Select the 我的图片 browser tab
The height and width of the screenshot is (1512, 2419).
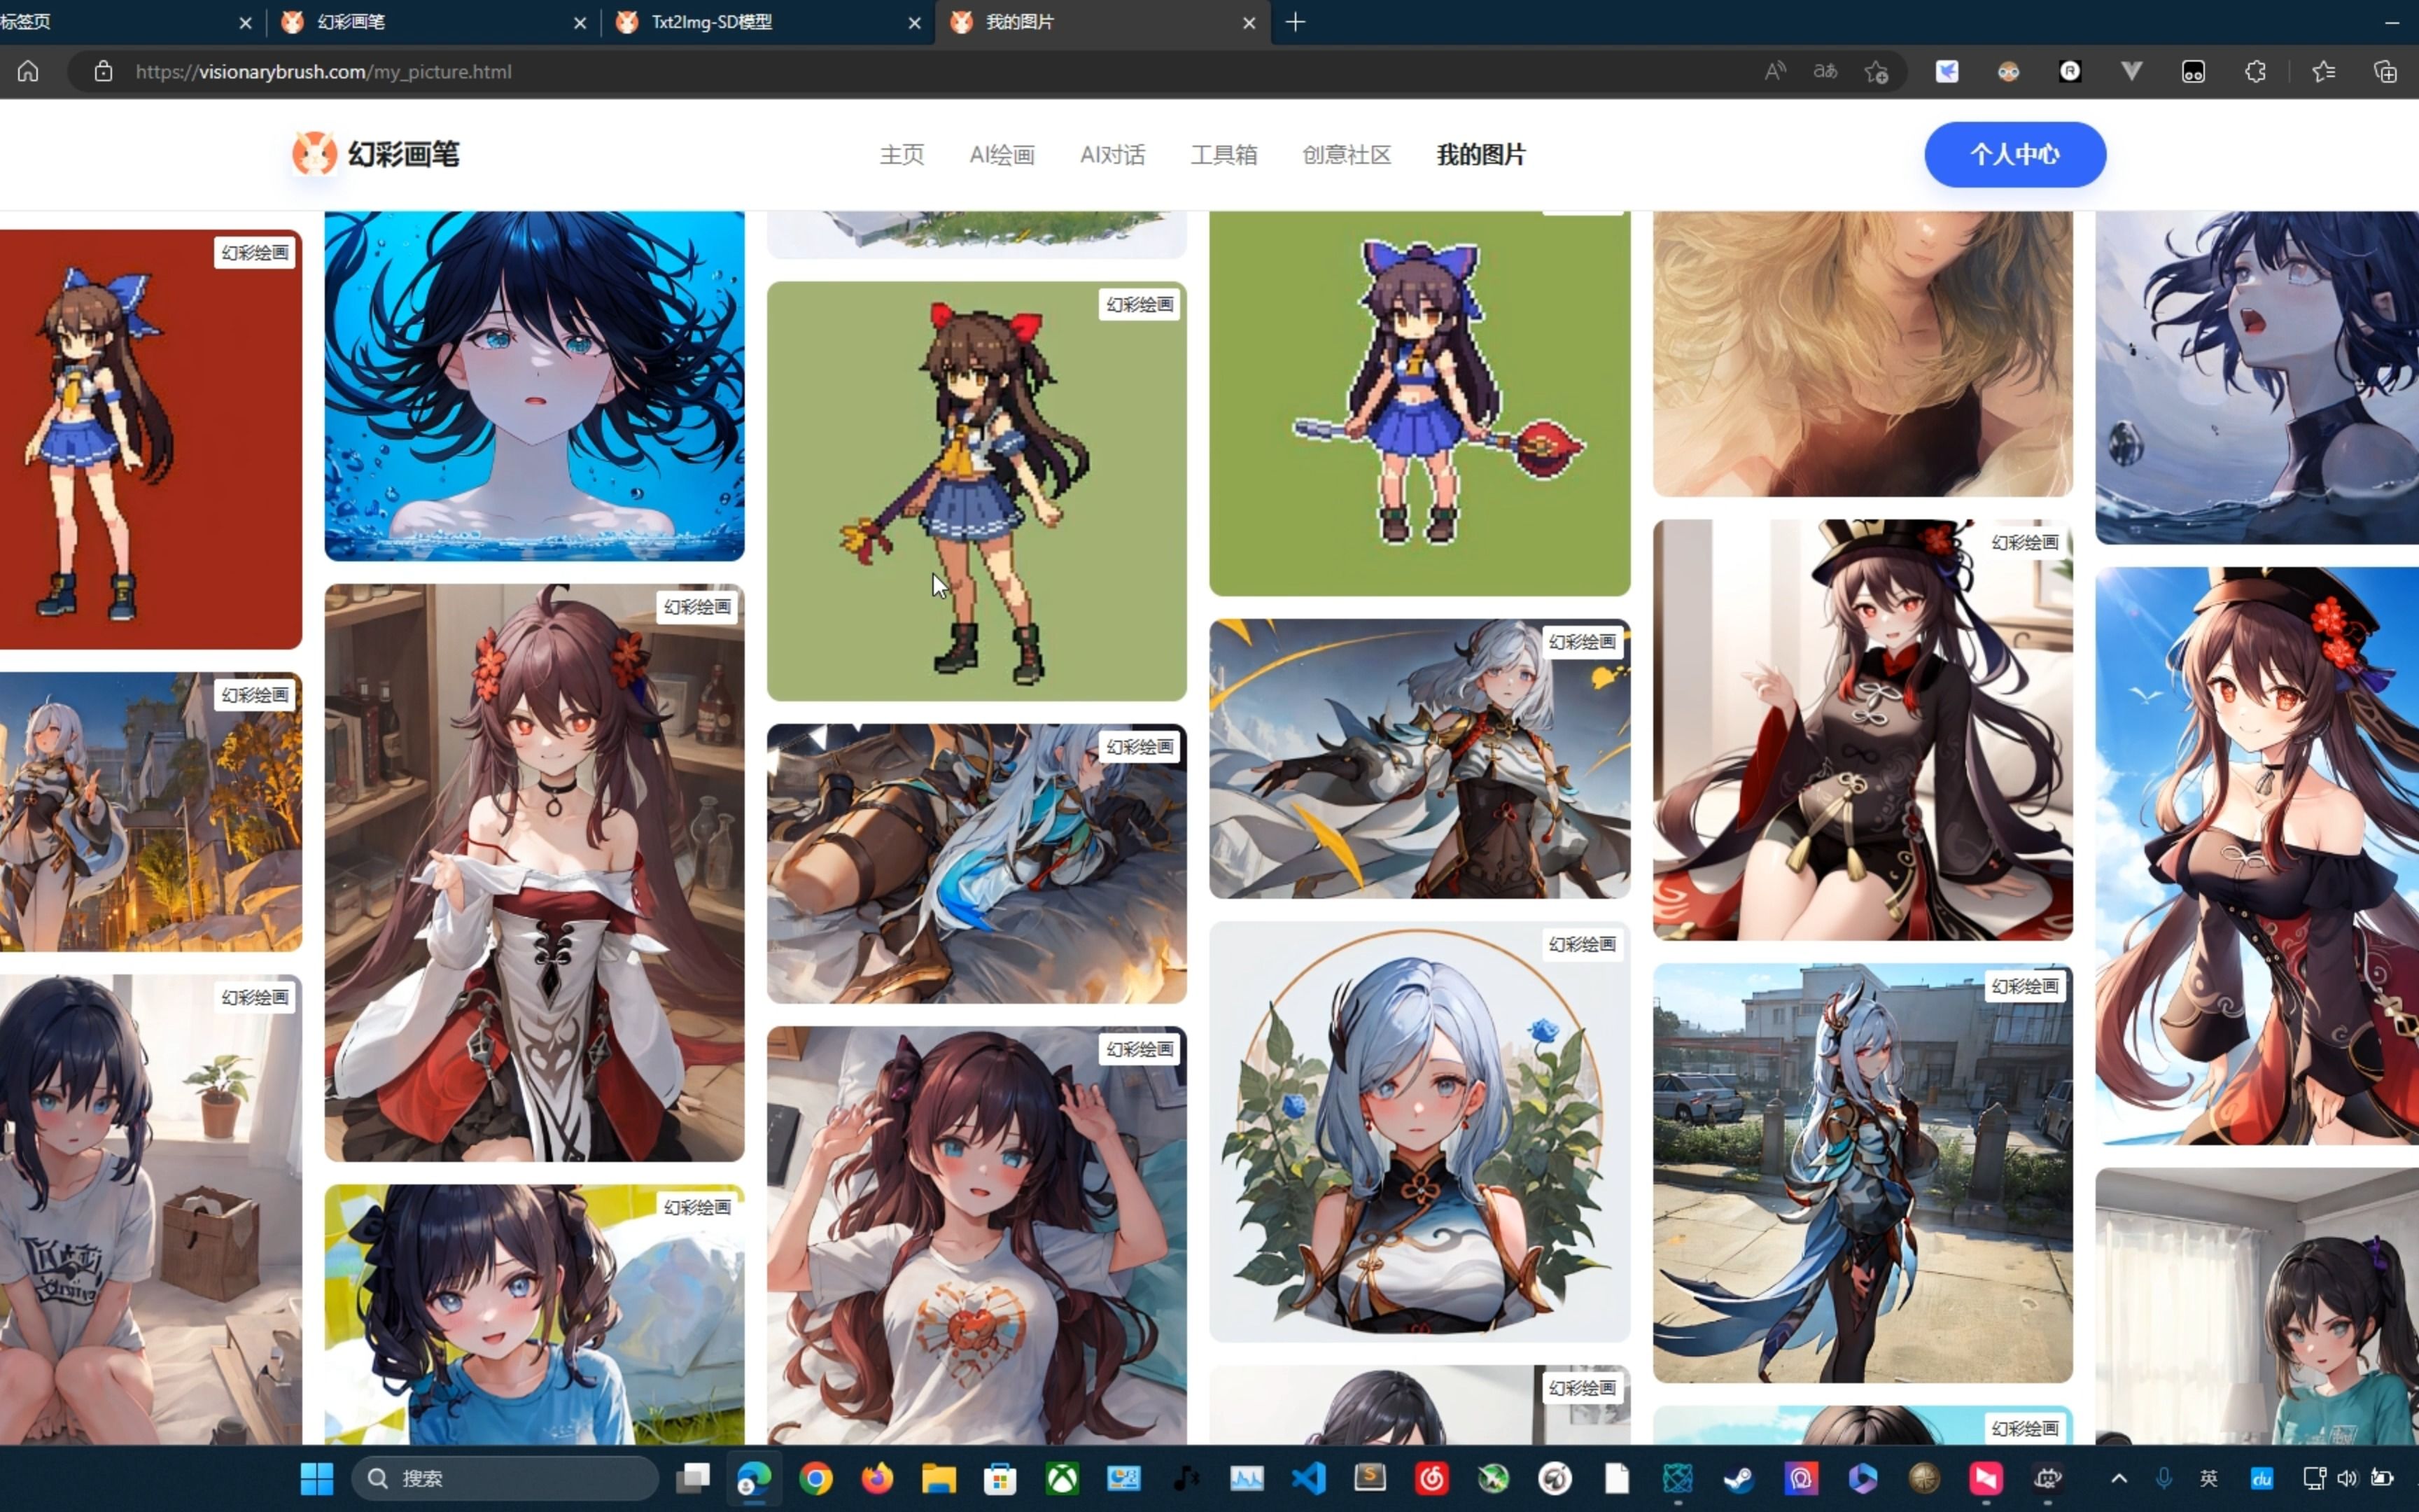tap(1102, 22)
